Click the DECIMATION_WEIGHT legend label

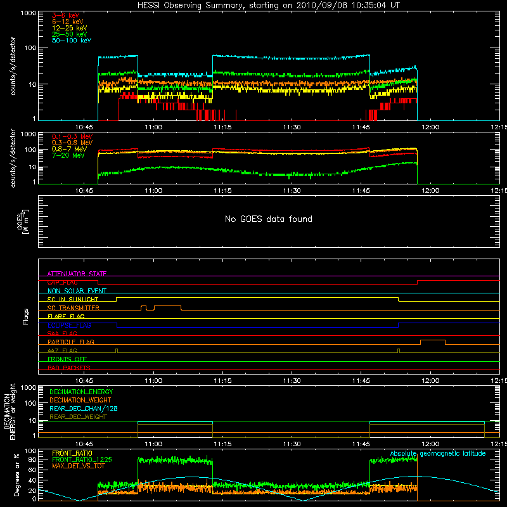(x=80, y=400)
